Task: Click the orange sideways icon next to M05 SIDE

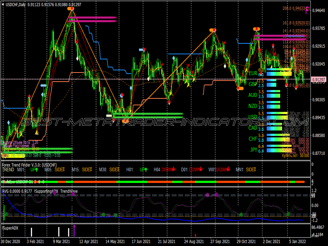Action: point(63,169)
